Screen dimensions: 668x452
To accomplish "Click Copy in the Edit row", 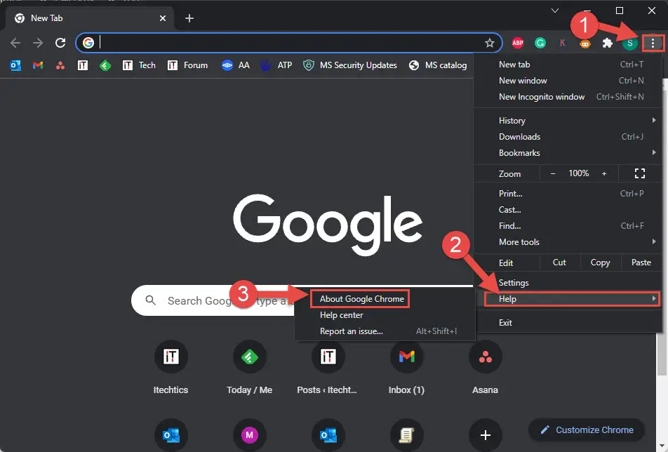I will (x=600, y=262).
